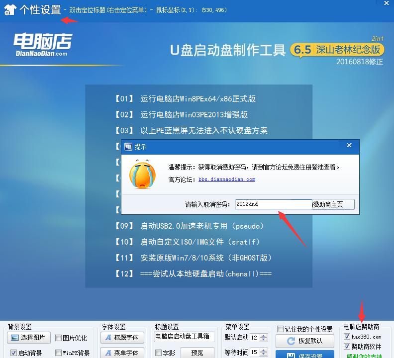The image size is (394, 358).
Task: Click the 菜单字体 button
Action: 122,352
